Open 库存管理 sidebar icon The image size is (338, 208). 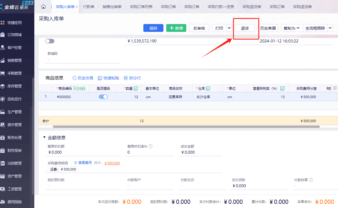click(3, 86)
